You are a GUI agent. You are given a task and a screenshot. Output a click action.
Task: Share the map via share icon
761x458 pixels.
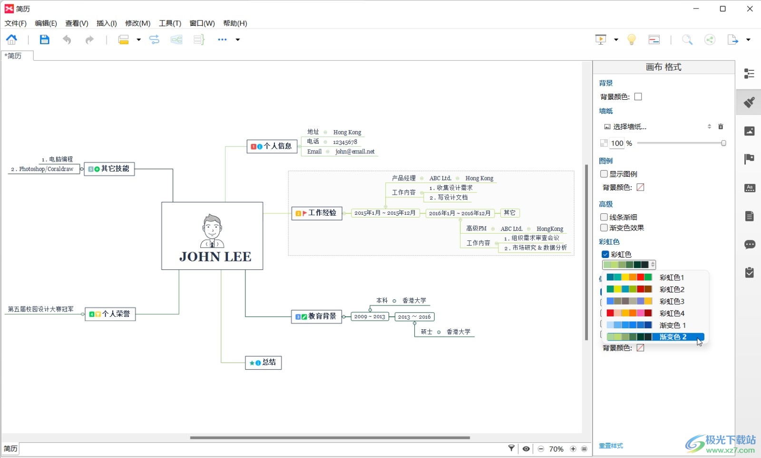click(710, 39)
